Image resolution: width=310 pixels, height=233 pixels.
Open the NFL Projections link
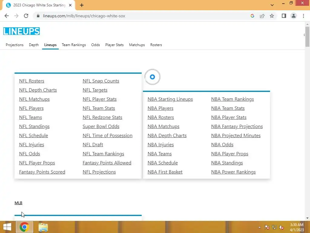tap(99, 172)
